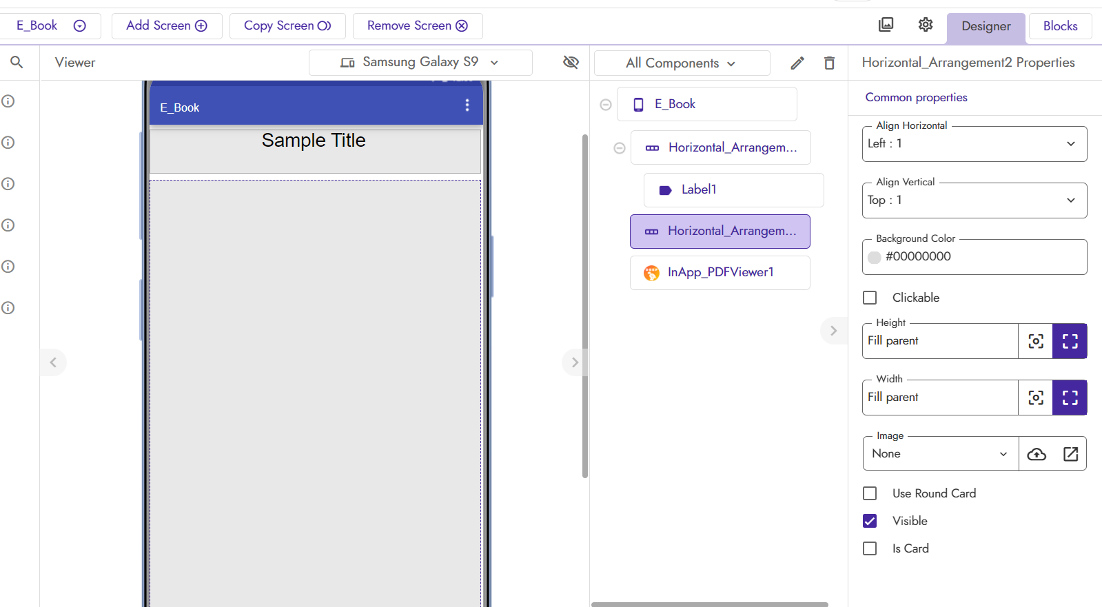1102x607 pixels.
Task: Switch to the Blocks tab
Action: [x=1060, y=26]
